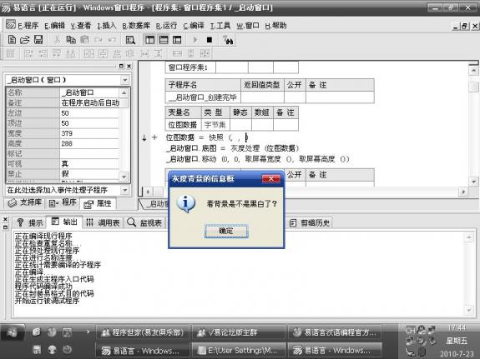
Task: Open the 帮助 menu
Action: (x=275, y=26)
